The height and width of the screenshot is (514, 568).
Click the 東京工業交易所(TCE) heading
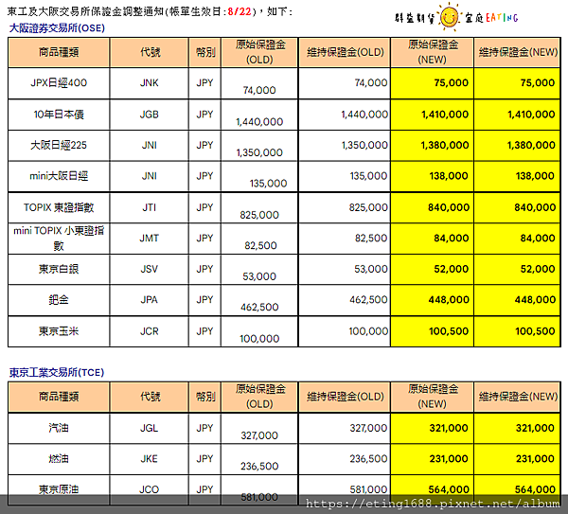coord(57,372)
